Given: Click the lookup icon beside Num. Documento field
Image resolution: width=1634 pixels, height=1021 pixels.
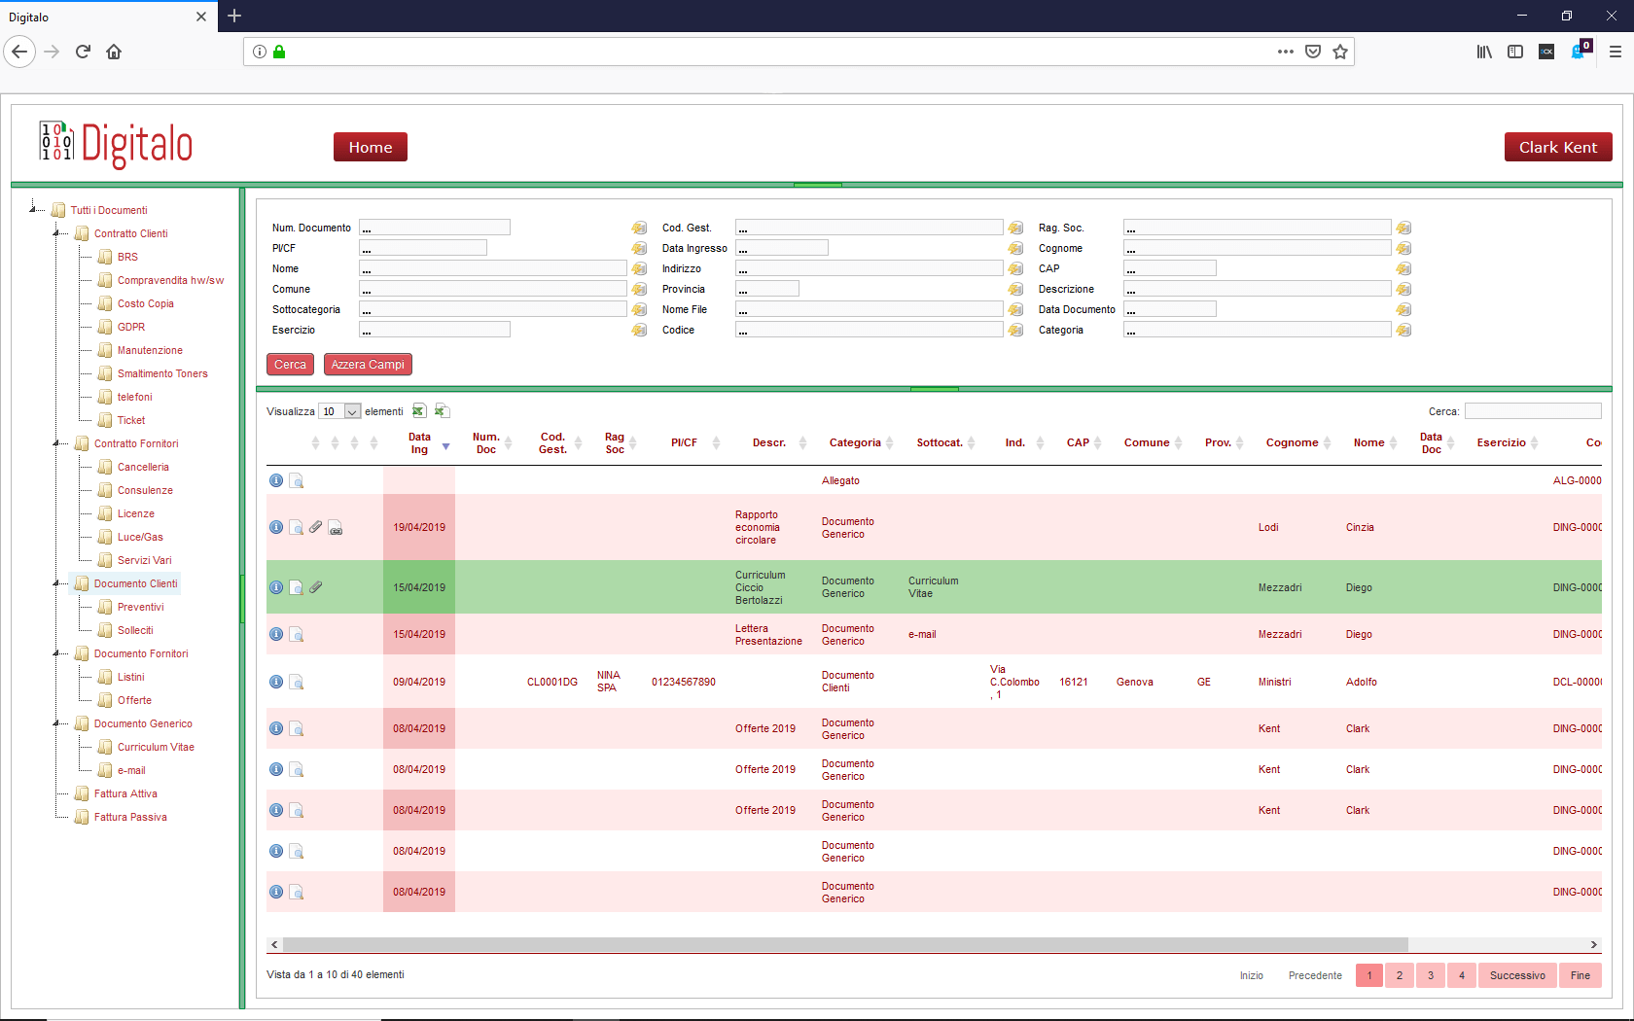Looking at the screenshot, I should pyautogui.click(x=639, y=228).
